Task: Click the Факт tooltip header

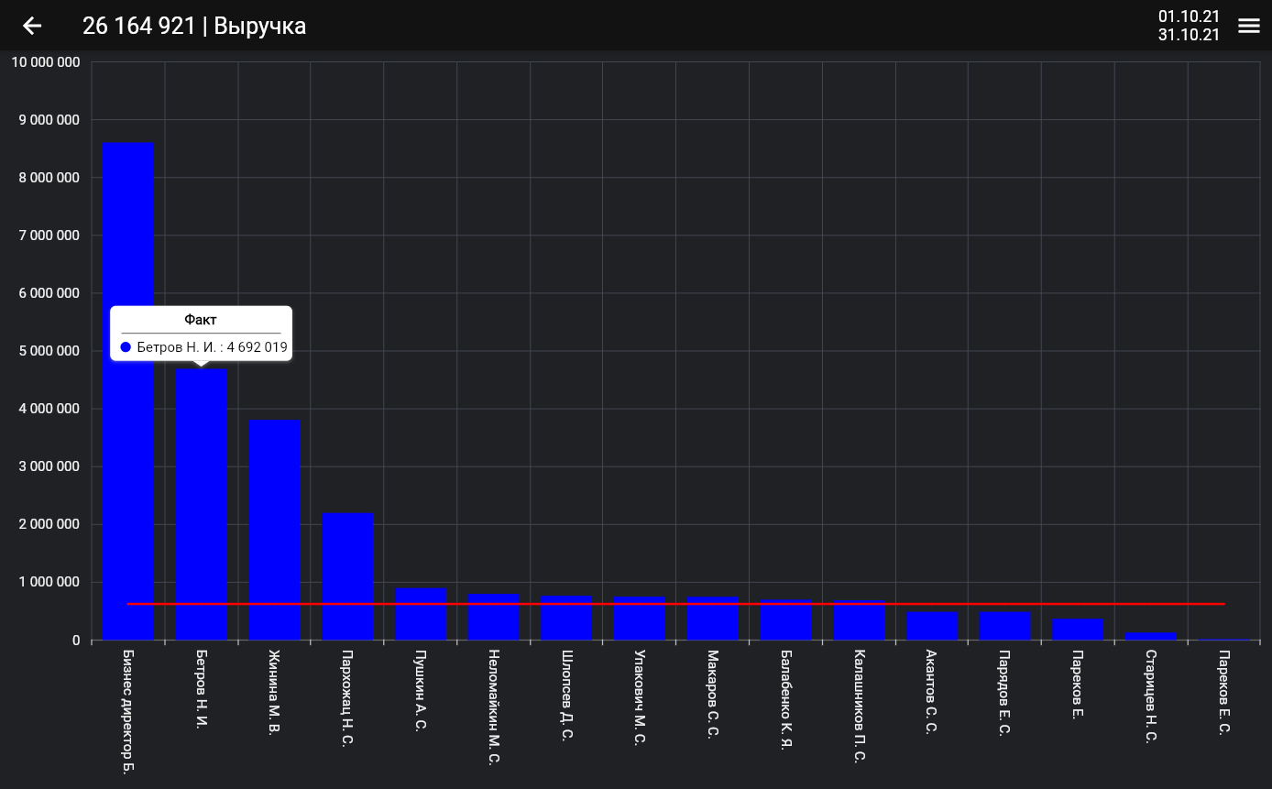Action: (201, 320)
